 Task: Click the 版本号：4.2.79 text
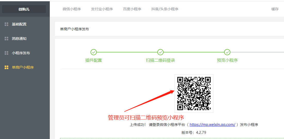point(194,133)
